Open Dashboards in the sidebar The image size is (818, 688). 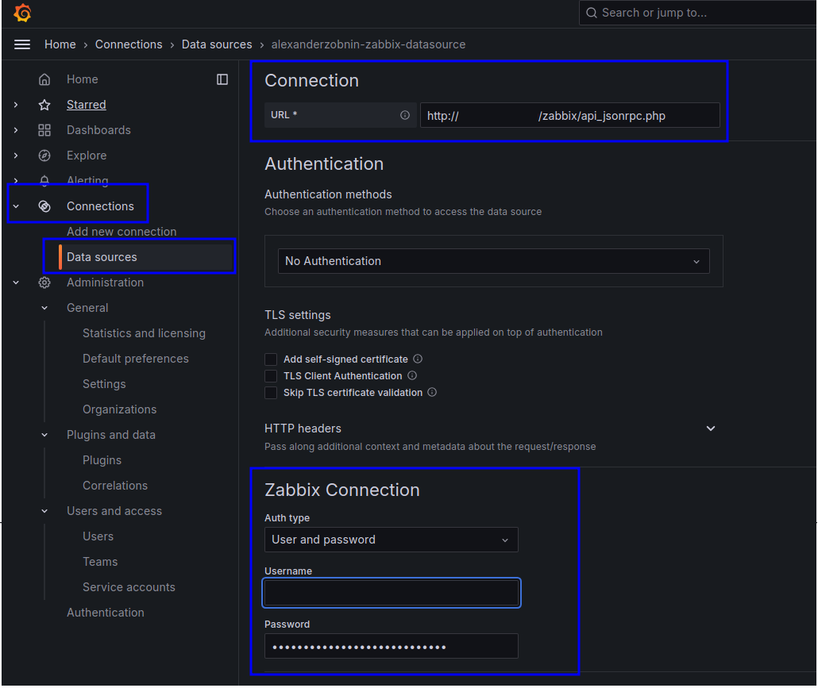click(x=98, y=130)
